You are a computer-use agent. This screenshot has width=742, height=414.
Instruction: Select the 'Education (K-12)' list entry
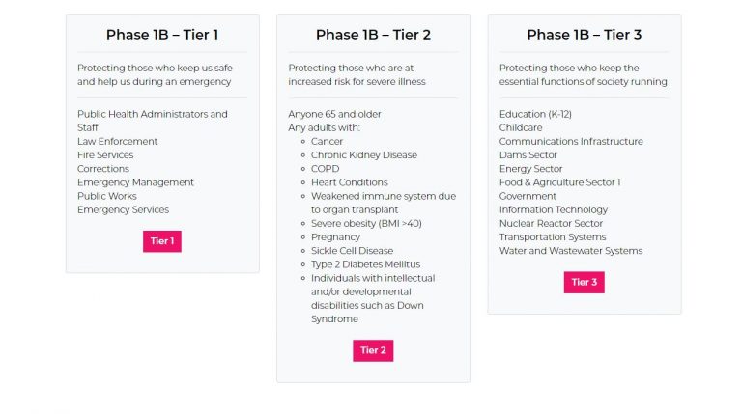pos(535,114)
